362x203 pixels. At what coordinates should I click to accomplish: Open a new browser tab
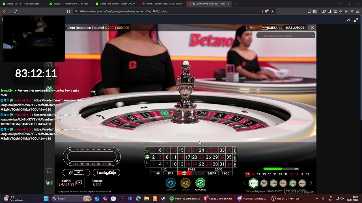point(236,4)
